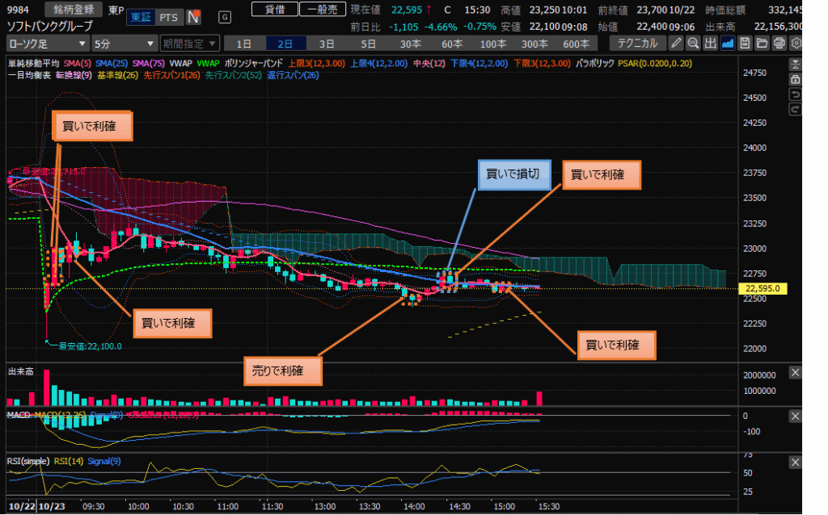Save chart with floppy disk icon
The width and height of the screenshot is (828, 515).
746,44
